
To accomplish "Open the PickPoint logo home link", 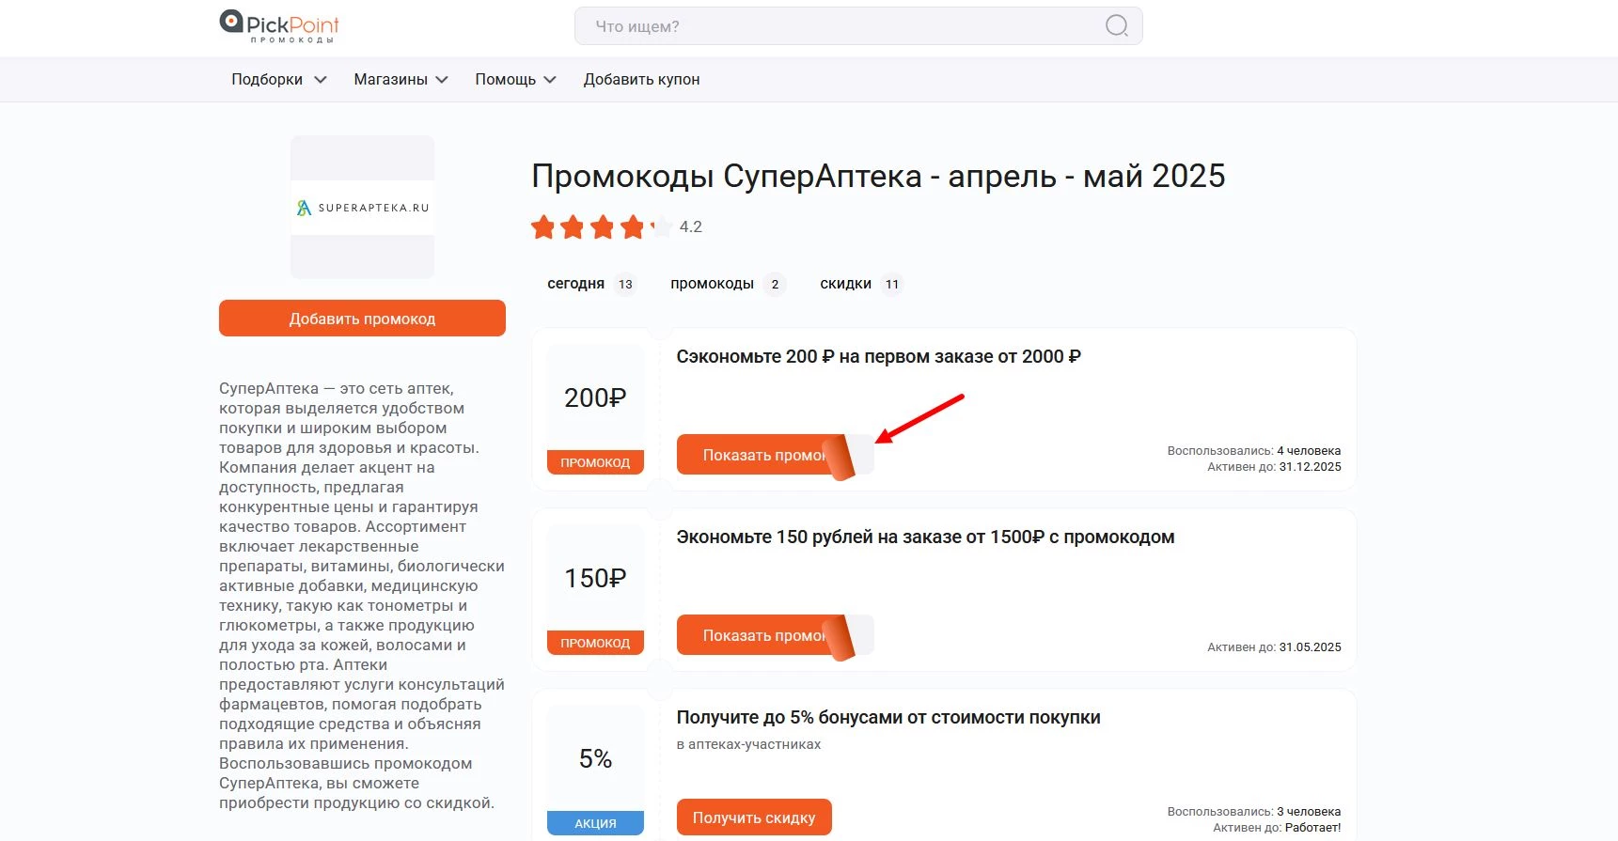I will pos(279,26).
